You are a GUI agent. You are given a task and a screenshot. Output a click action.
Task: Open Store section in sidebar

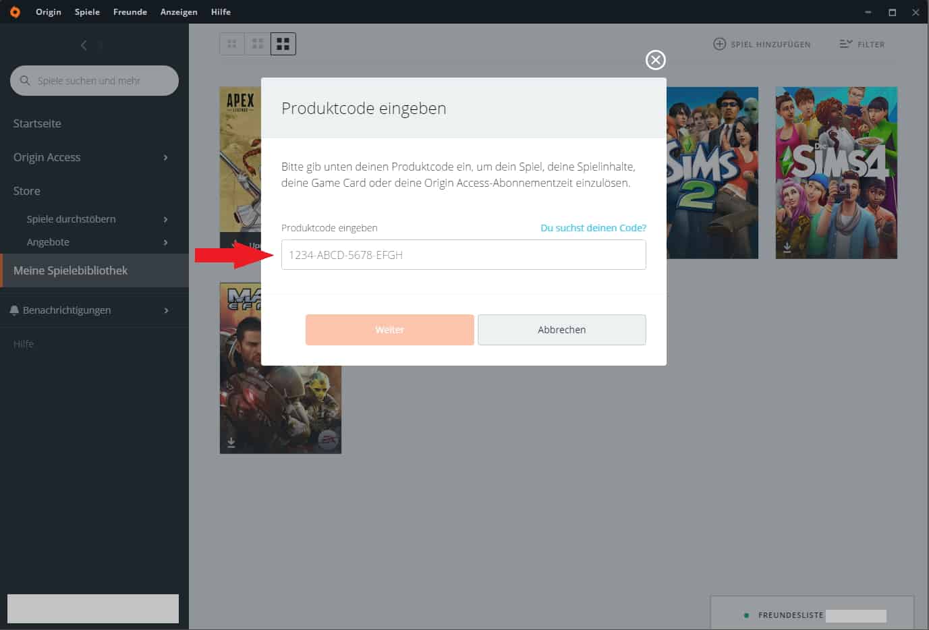(27, 191)
